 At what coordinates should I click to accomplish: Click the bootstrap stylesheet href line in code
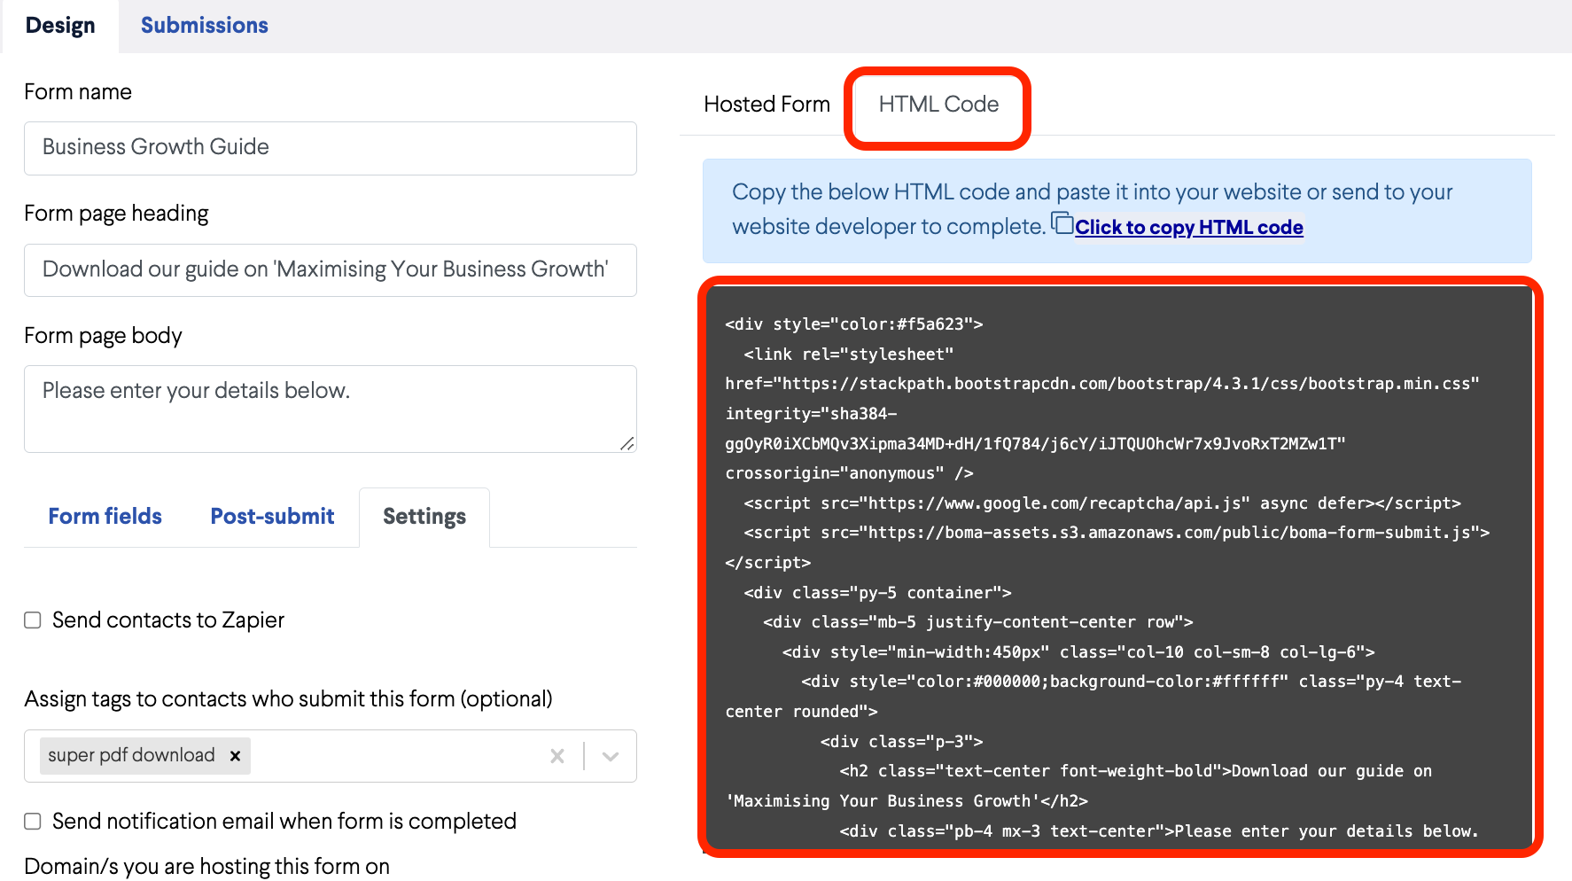point(1102,384)
